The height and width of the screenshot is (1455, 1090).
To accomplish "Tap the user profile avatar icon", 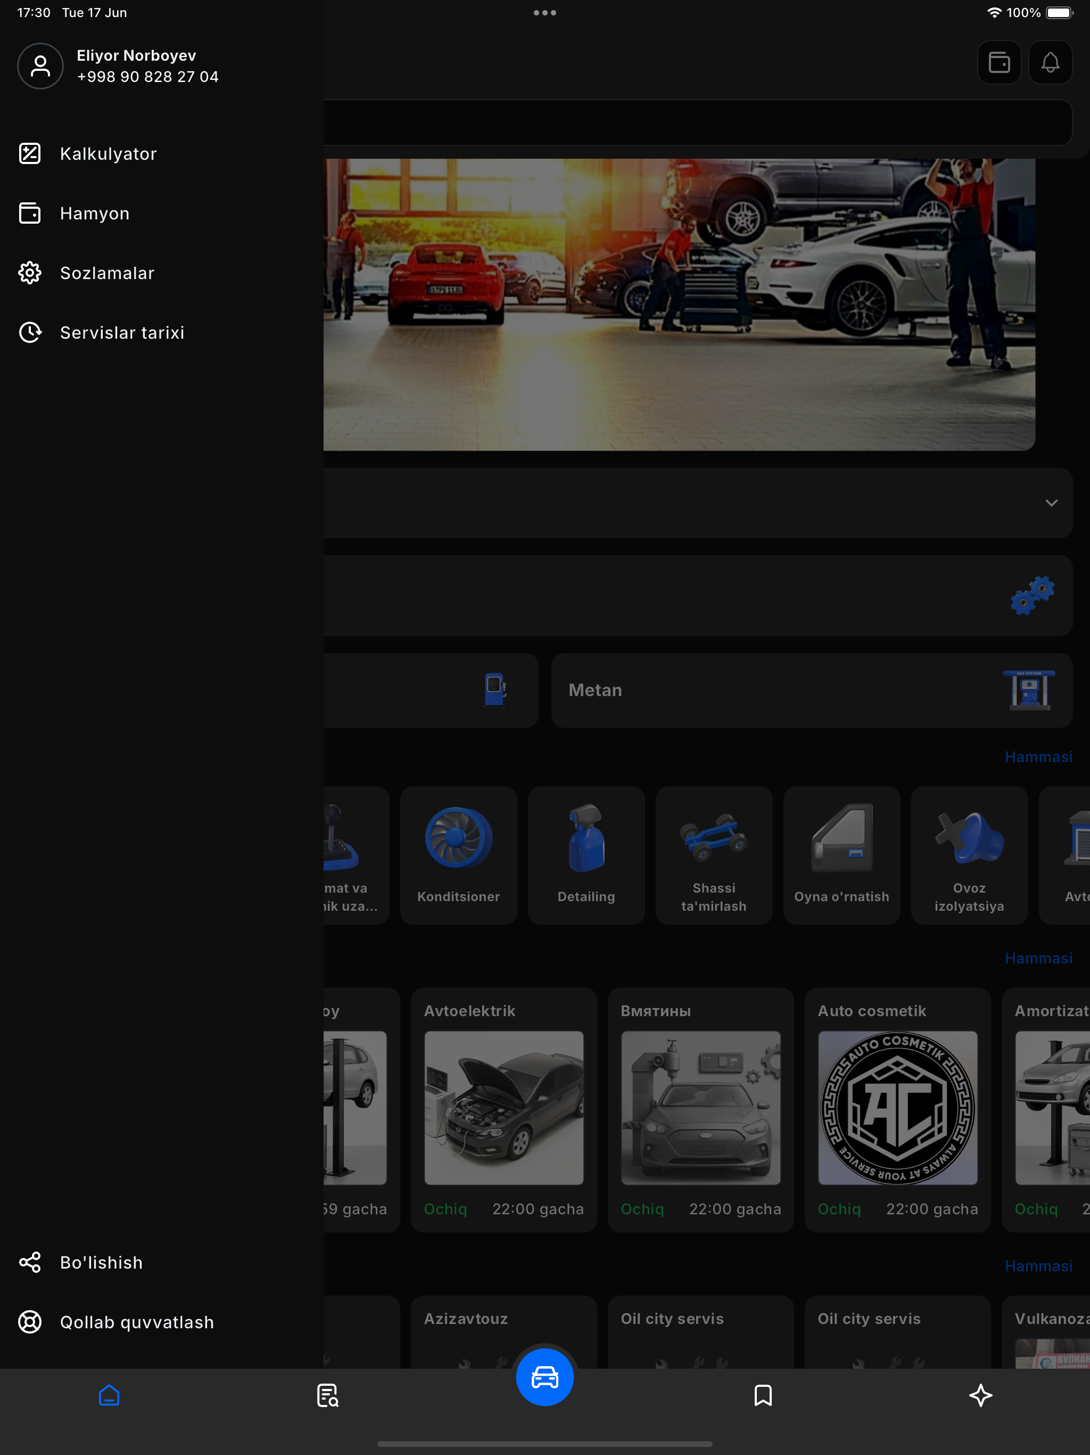I will 40,66.
